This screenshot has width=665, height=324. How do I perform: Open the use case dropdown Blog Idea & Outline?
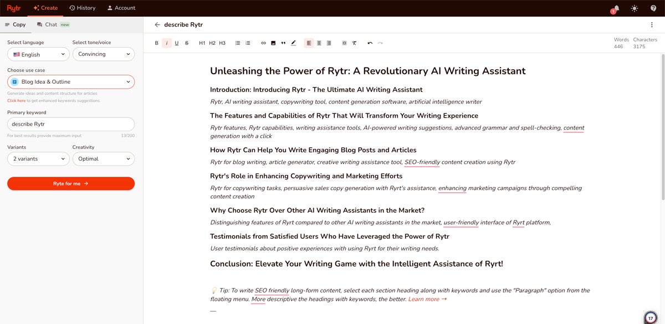pos(71,82)
